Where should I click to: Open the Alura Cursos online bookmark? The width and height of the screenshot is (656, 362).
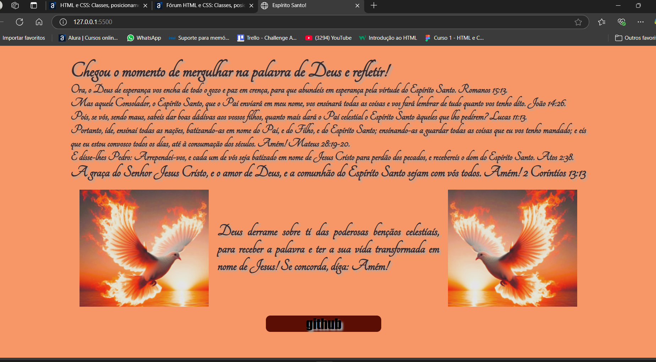tap(88, 38)
